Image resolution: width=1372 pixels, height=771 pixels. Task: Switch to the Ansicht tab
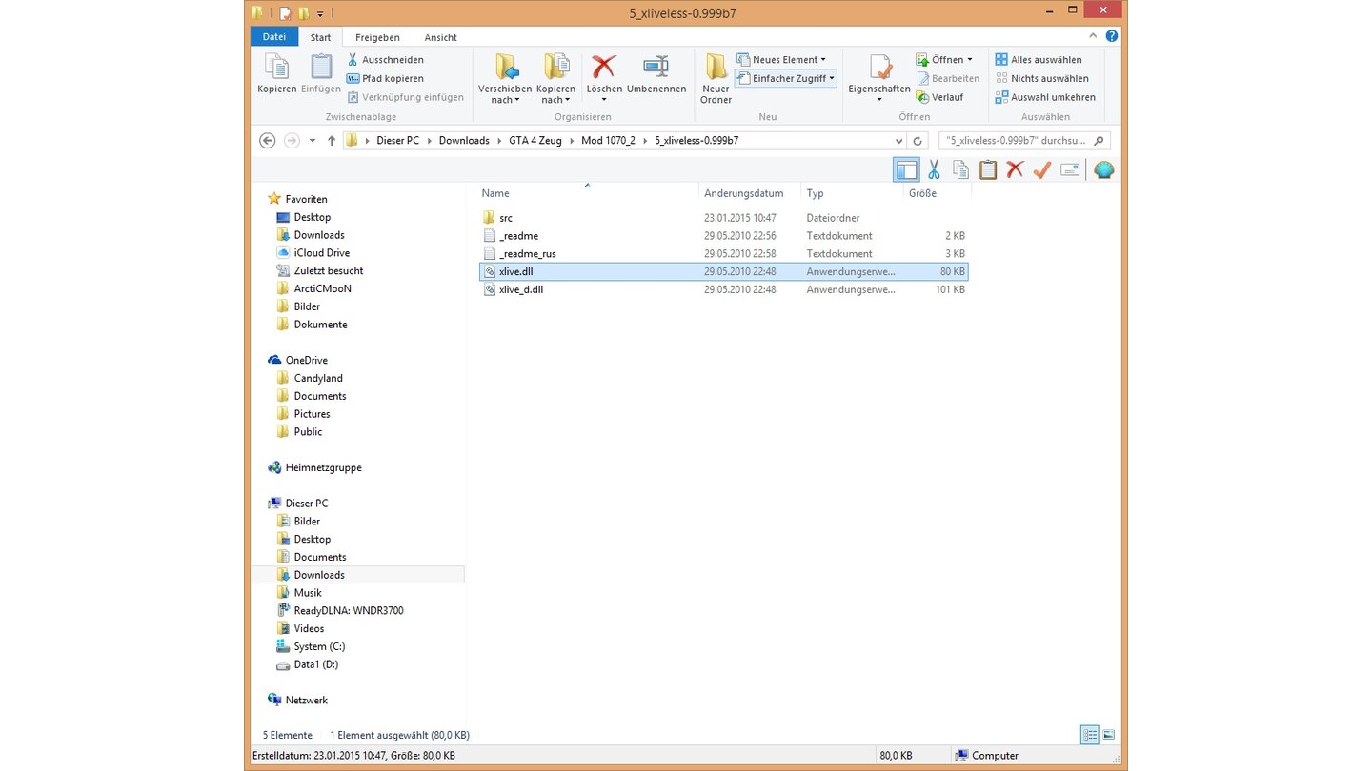click(440, 37)
